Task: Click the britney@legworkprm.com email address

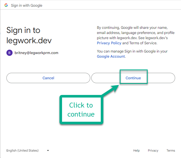Action: [36, 53]
